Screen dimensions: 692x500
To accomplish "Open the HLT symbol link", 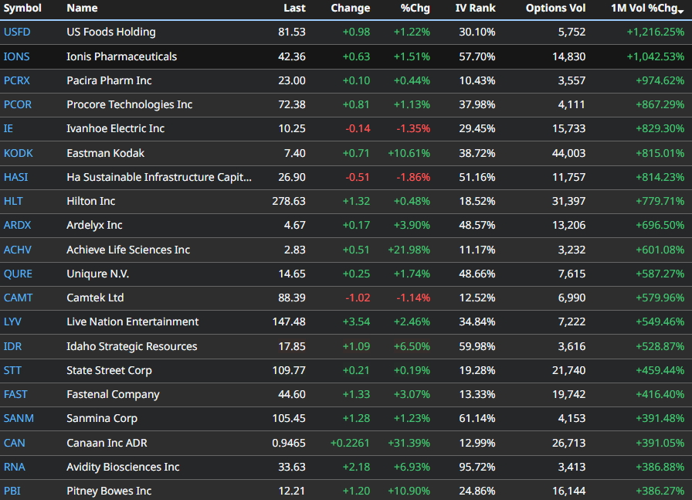I will 13,201.
